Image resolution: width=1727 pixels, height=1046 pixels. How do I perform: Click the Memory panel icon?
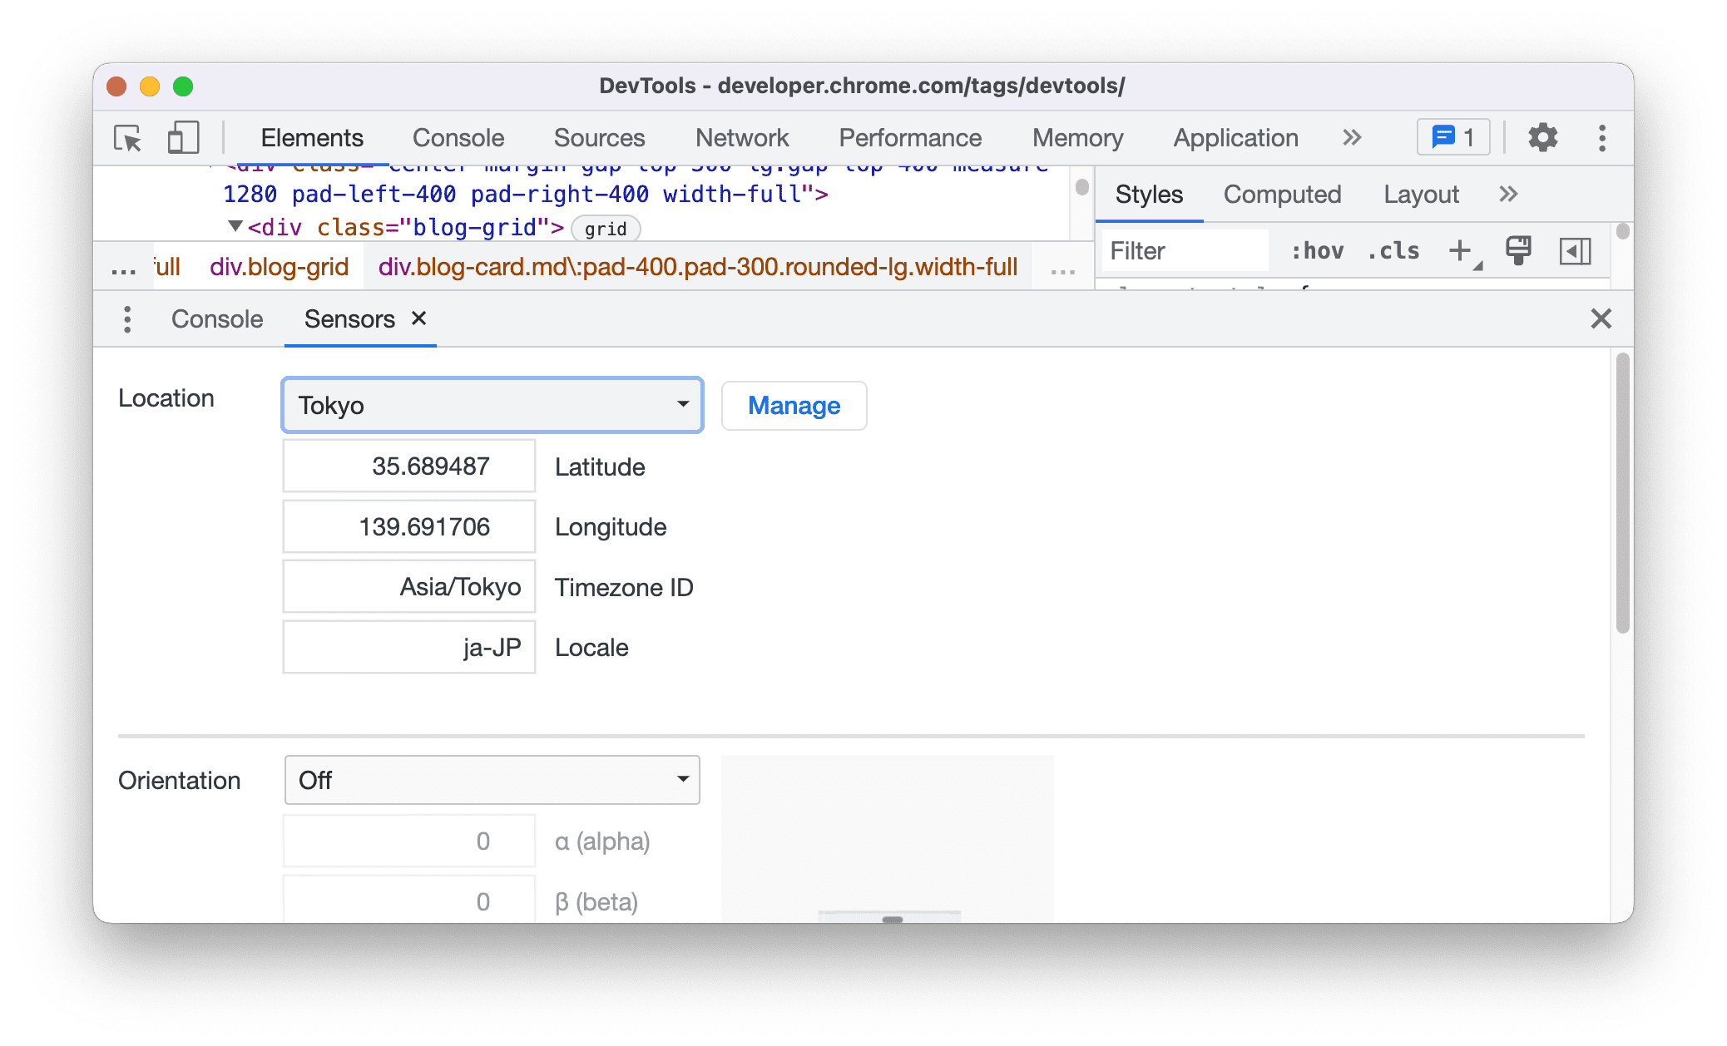tap(1077, 136)
